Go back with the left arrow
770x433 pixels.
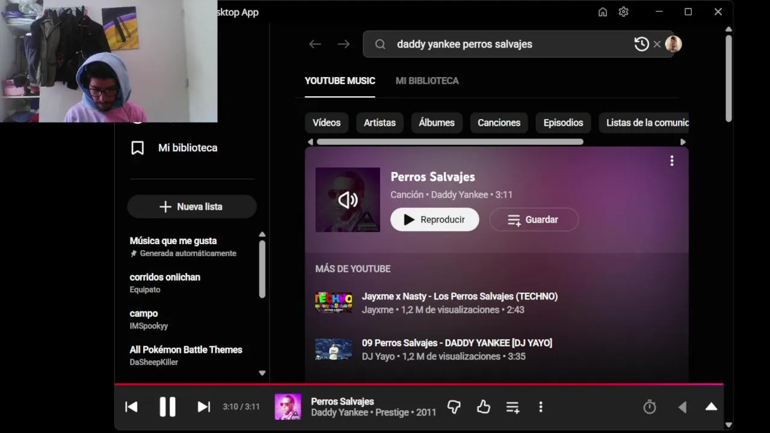tap(315, 44)
